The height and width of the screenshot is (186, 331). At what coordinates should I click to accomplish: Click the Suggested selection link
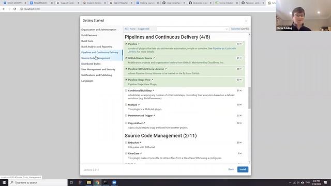pos(144,29)
